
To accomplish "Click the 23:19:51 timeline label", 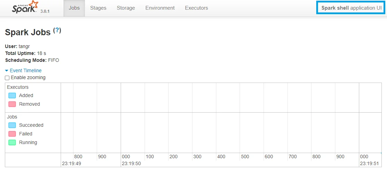I will (x=370, y=163).
